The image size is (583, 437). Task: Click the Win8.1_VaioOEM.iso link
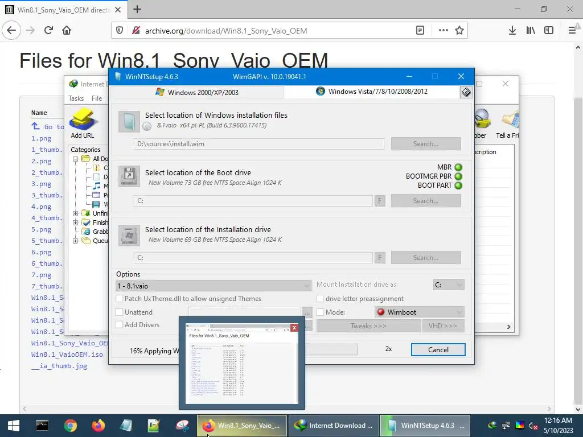[x=67, y=354]
